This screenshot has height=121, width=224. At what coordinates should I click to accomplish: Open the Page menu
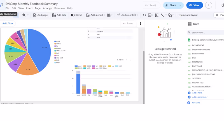pos(38,8)
